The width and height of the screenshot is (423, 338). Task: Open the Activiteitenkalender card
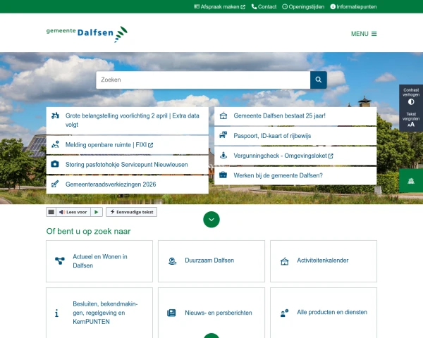point(324,261)
